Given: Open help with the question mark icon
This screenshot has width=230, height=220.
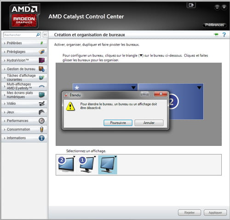Looking at the screenshot, I should pyautogui.click(x=224, y=35).
